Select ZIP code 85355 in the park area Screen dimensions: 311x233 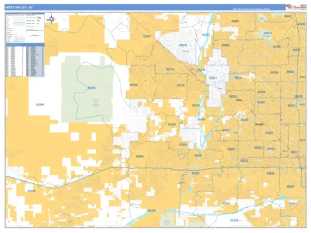92,88
